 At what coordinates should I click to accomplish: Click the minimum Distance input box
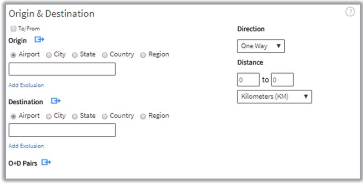[x=248, y=80]
